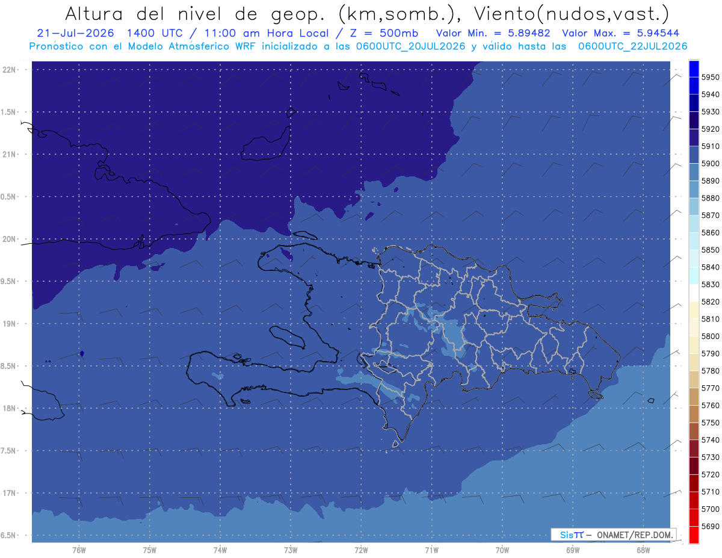Click the valid-until time '0600UTC_22JUL2026'
The image size is (722, 558).
[x=632, y=46]
